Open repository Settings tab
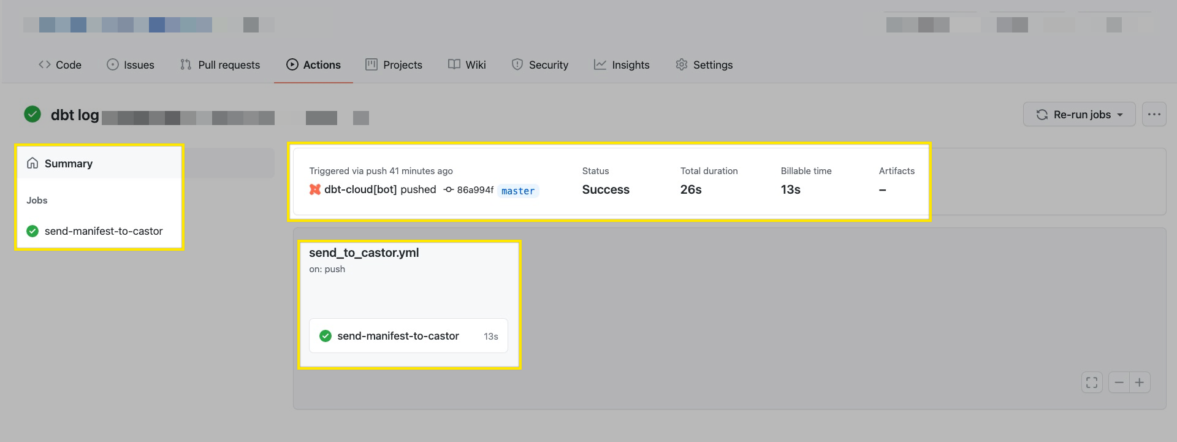 click(704, 65)
